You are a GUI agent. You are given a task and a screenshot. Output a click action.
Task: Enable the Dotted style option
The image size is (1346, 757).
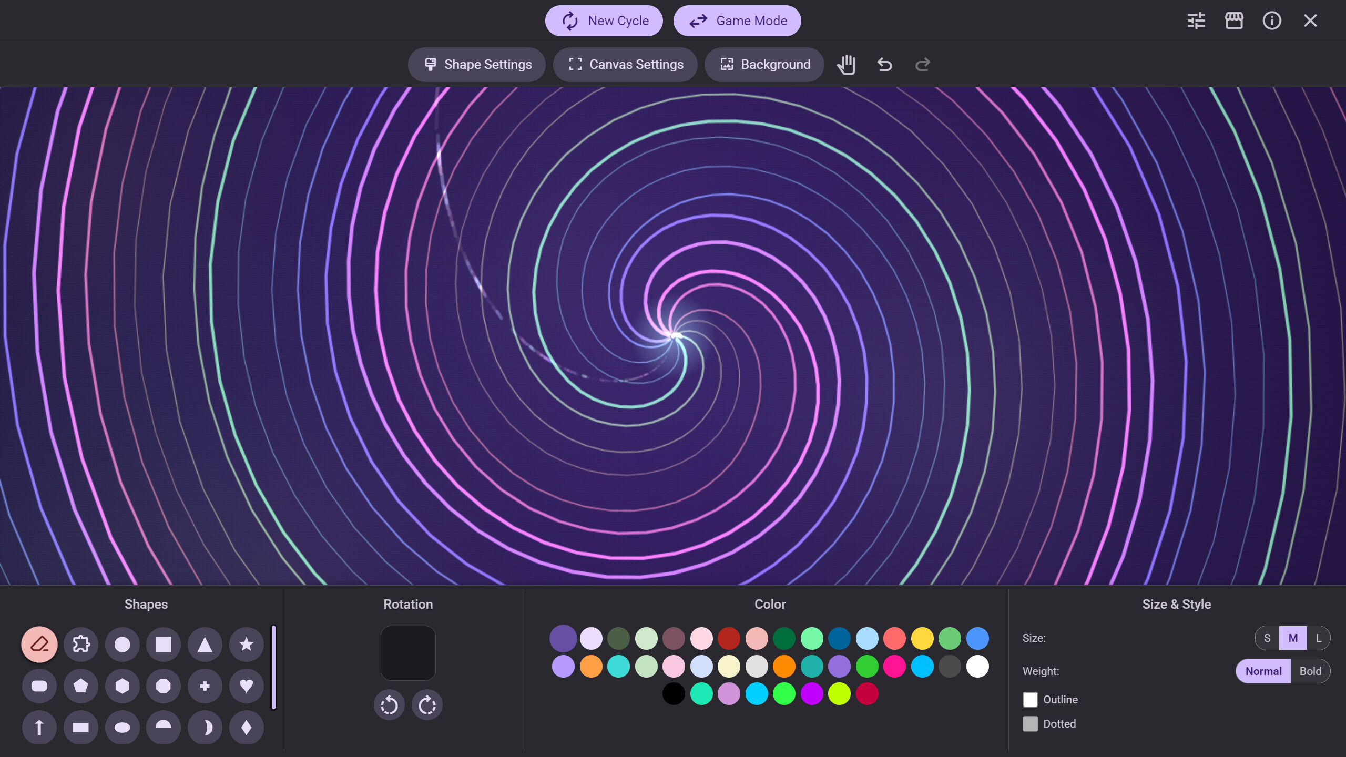coord(1031,723)
